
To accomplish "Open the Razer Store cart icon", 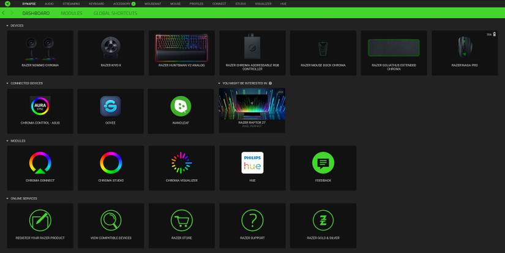I will 182,221.
